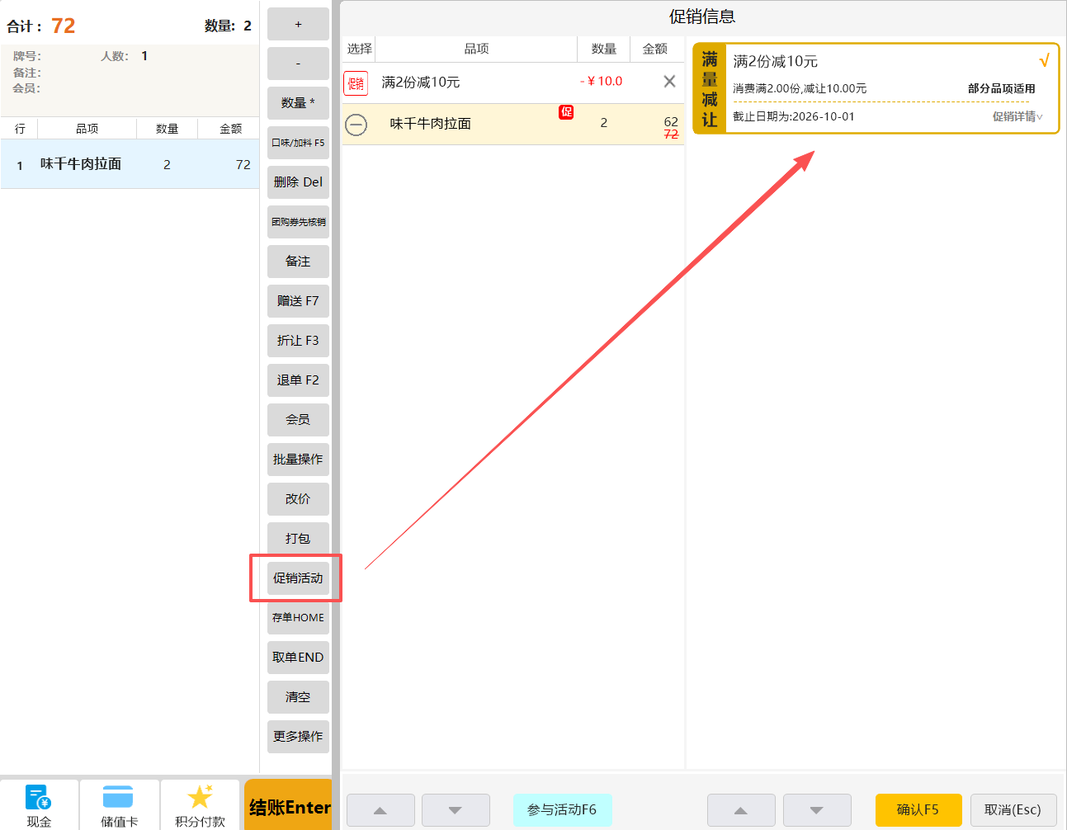Confirm with 确认F5 button
Viewport: 1067px width, 830px height.
[x=918, y=810]
